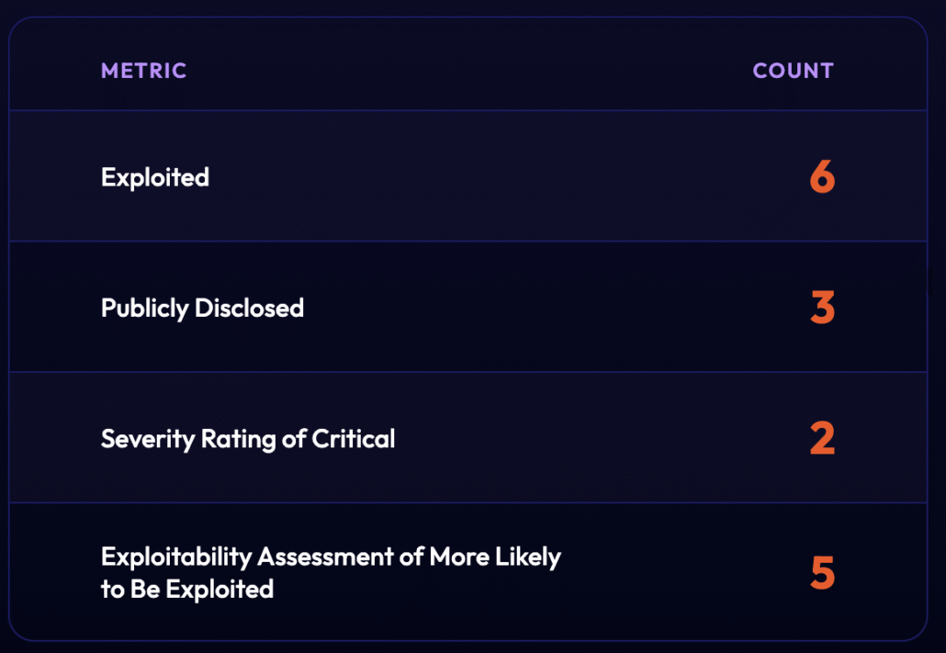Viewport: 946px width, 653px height.
Task: Click the METRIC column header
Action: coord(143,71)
